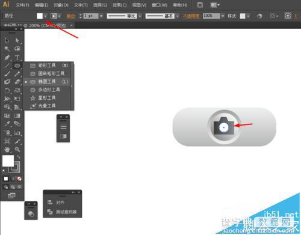This screenshot has height=235, width=301.
Task: Click large white Fill swatch in toolbox
Action: pyautogui.click(x=8, y=160)
